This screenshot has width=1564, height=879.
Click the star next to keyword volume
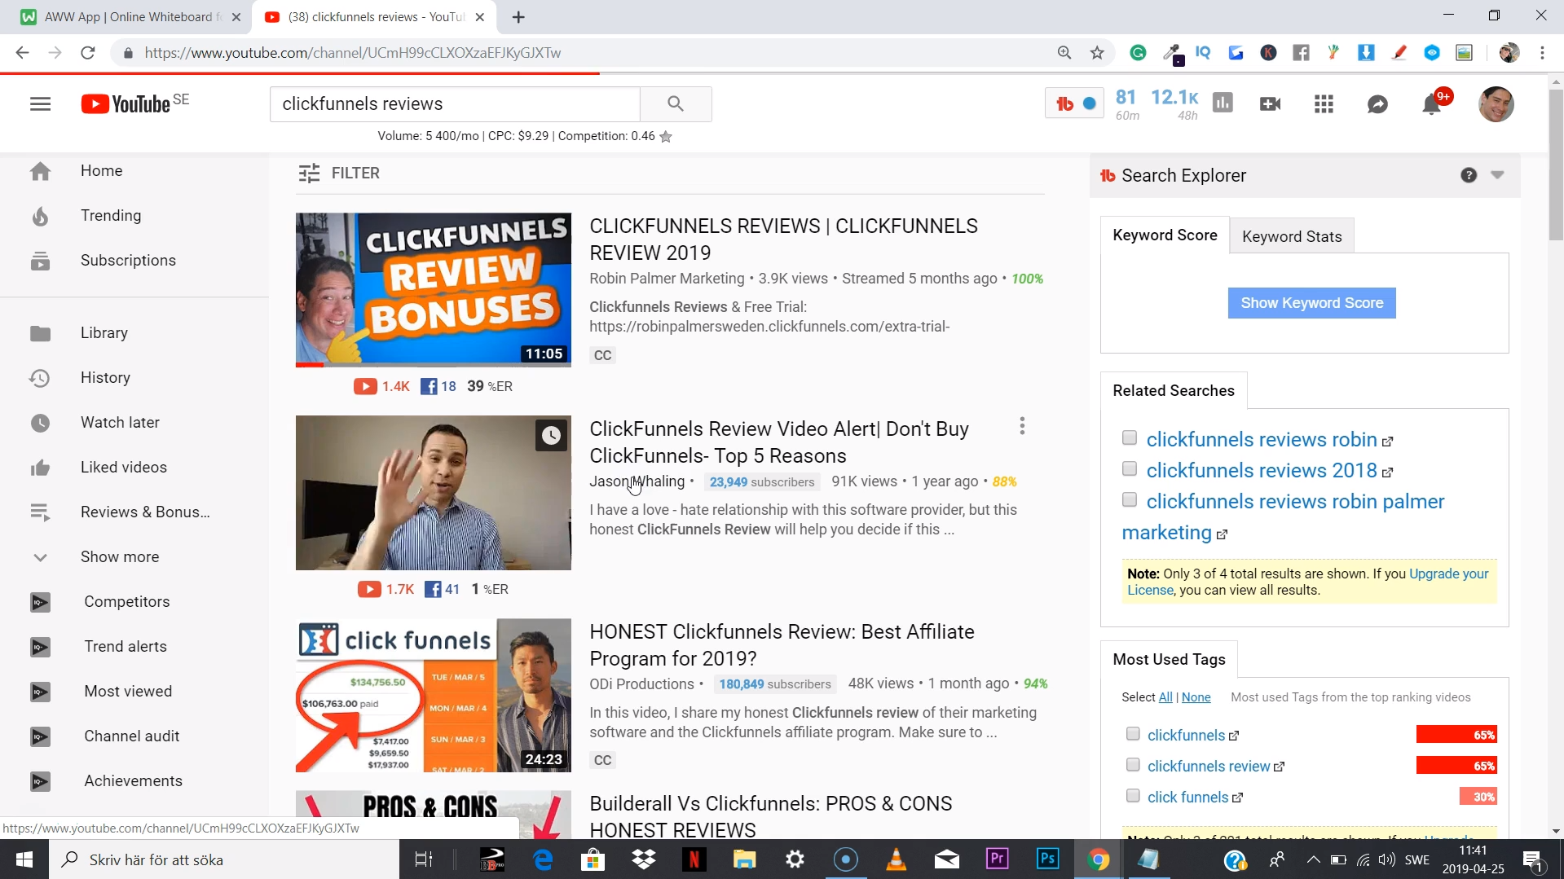666,137
